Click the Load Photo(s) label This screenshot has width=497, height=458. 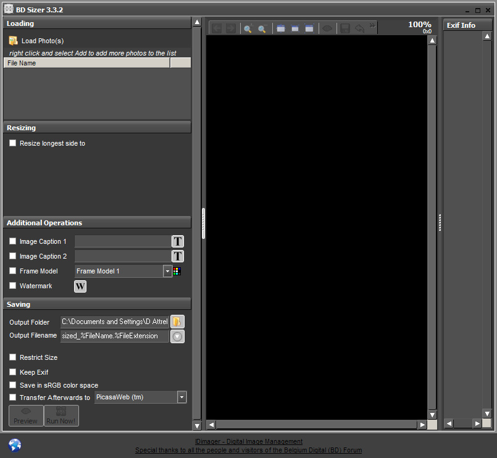[x=43, y=41]
